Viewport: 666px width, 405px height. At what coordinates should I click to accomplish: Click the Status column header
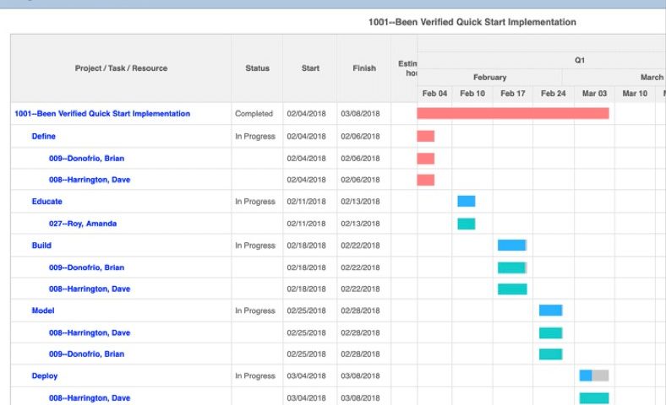tap(258, 68)
